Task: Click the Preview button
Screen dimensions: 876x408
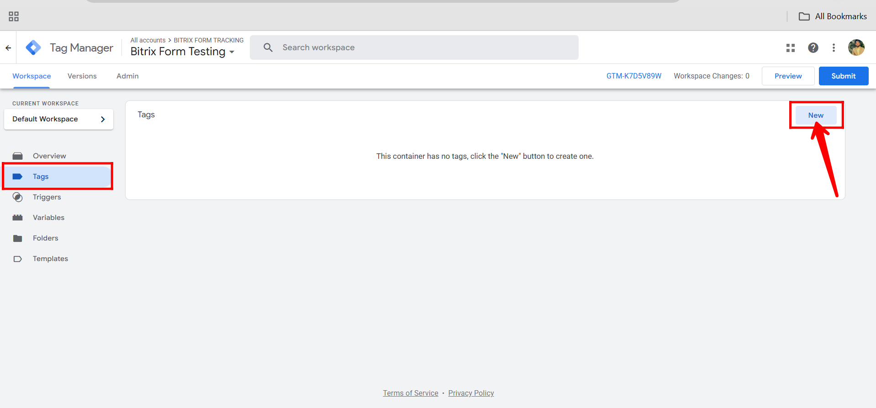Action: pos(788,76)
